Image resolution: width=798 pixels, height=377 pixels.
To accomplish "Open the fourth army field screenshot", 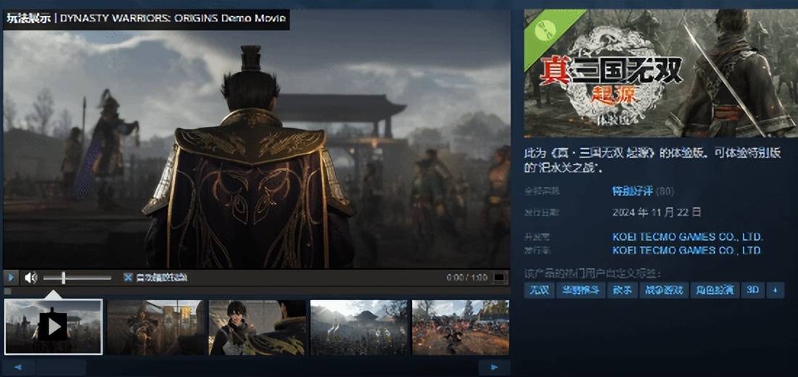I will point(359,326).
